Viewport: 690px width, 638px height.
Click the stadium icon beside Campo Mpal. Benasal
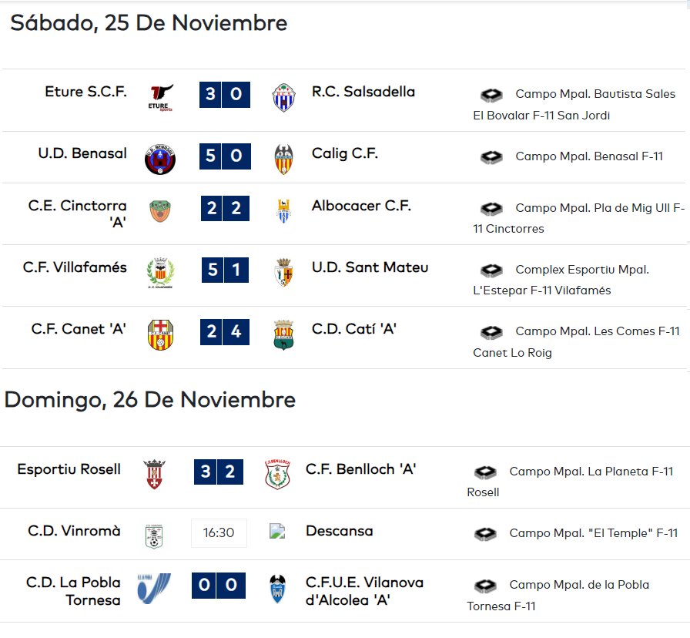[491, 156]
